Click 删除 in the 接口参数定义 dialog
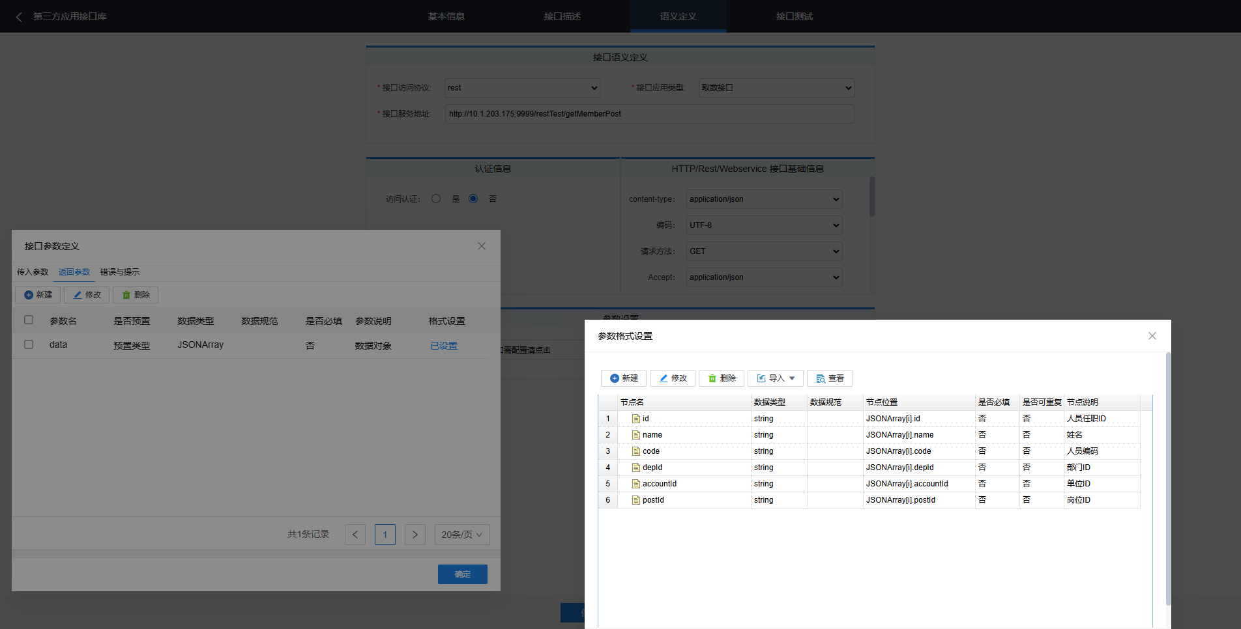The width and height of the screenshot is (1241, 629). (x=136, y=295)
